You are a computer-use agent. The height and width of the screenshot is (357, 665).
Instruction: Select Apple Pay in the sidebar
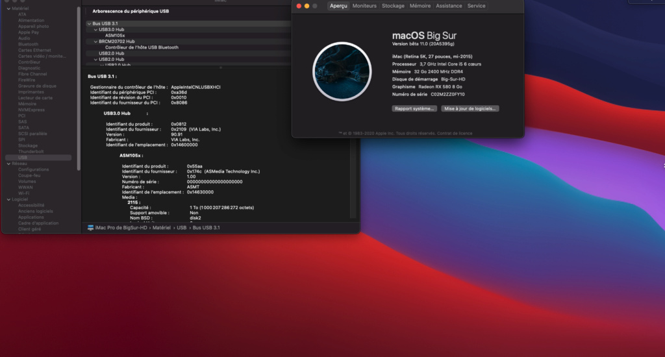click(x=29, y=32)
